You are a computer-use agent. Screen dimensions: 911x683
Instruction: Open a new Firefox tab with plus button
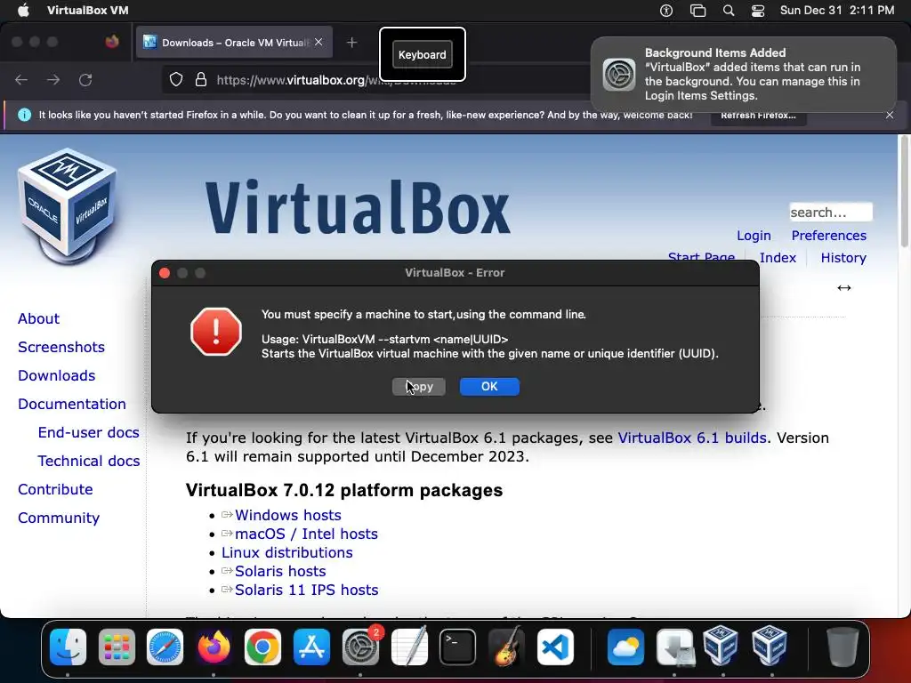[351, 43]
